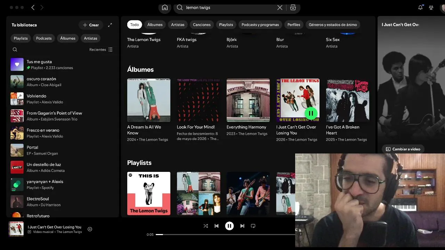Image resolution: width=445 pixels, height=250 pixels.
Task: Open Everything Harmony album cover
Action: [x=248, y=100]
